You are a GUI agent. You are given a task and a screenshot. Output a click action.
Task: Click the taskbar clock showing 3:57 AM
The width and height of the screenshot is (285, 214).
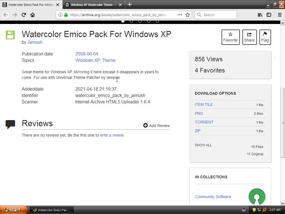click(275, 210)
